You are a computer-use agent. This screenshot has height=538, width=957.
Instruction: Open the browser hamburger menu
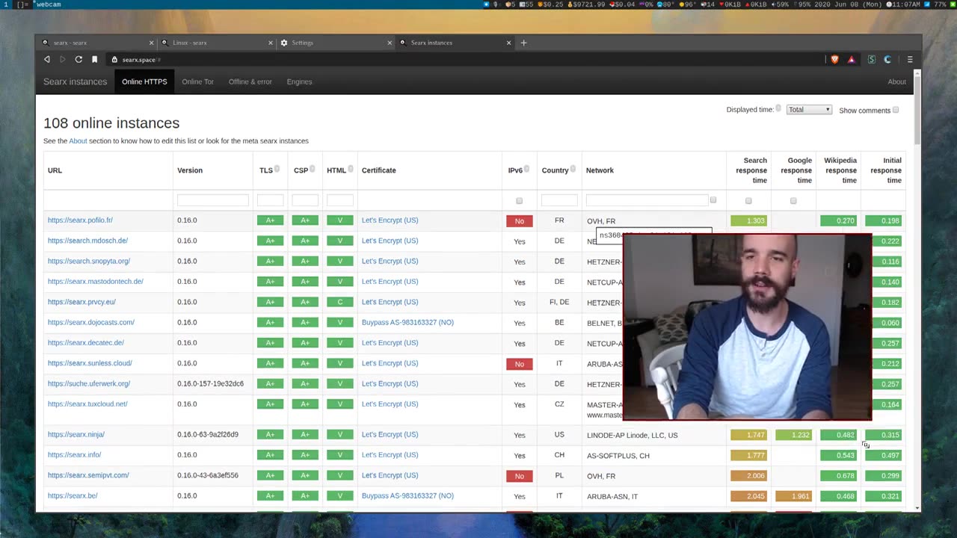pyautogui.click(x=910, y=59)
